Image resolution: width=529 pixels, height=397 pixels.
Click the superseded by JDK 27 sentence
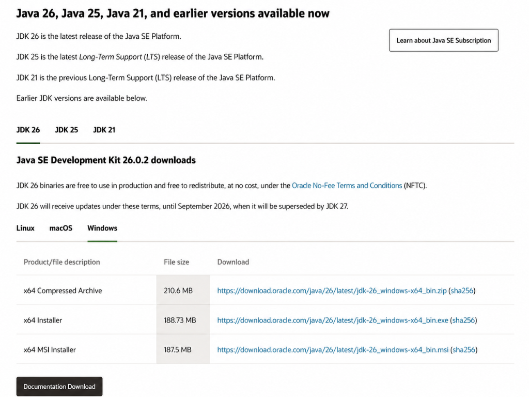[182, 206]
